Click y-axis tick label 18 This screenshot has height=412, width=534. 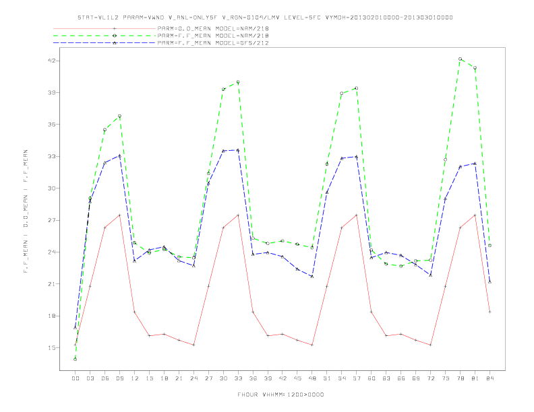tap(52, 316)
